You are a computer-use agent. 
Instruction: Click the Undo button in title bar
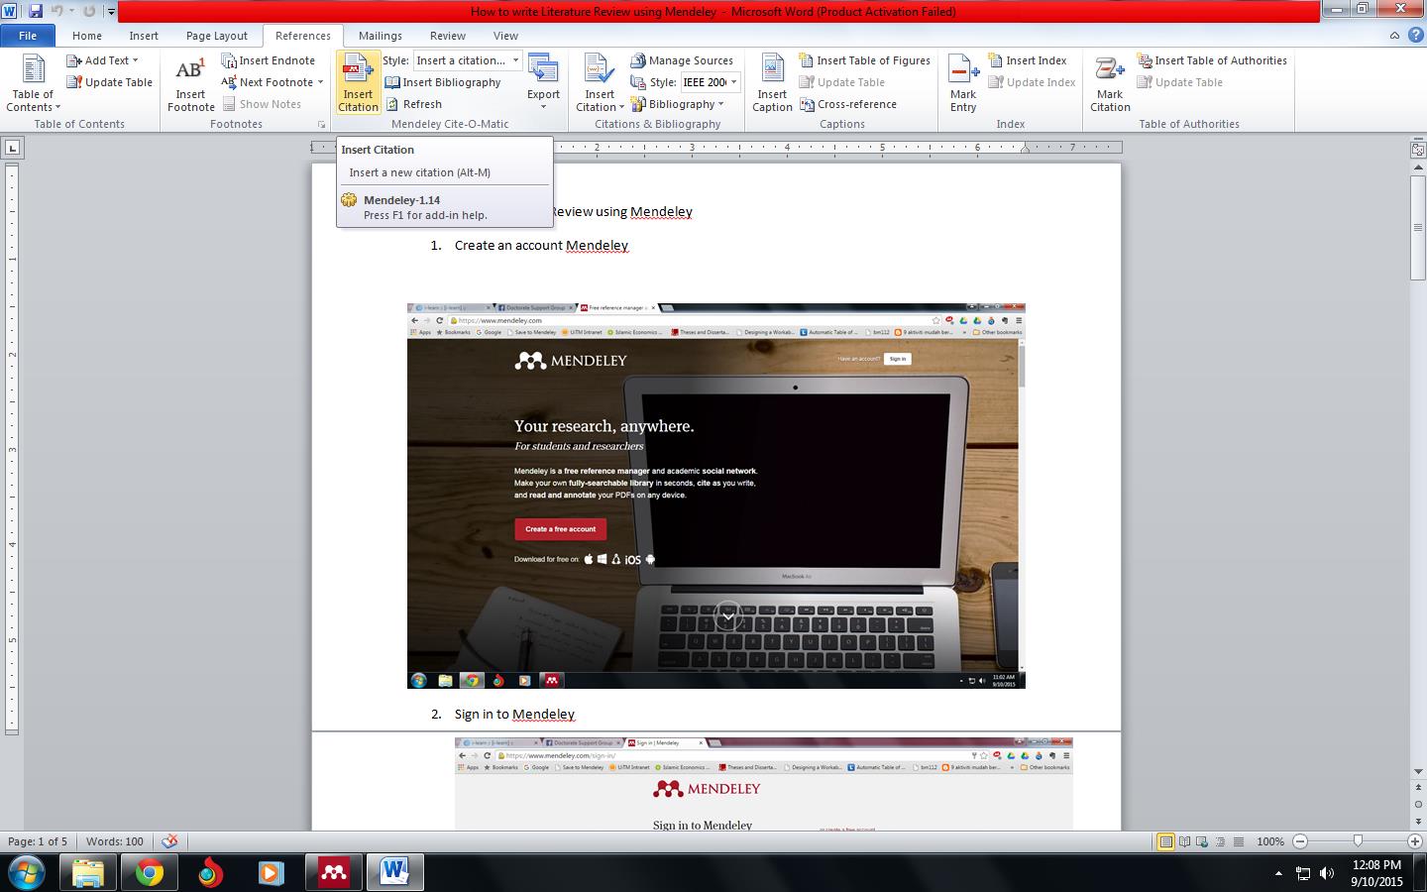click(x=57, y=11)
